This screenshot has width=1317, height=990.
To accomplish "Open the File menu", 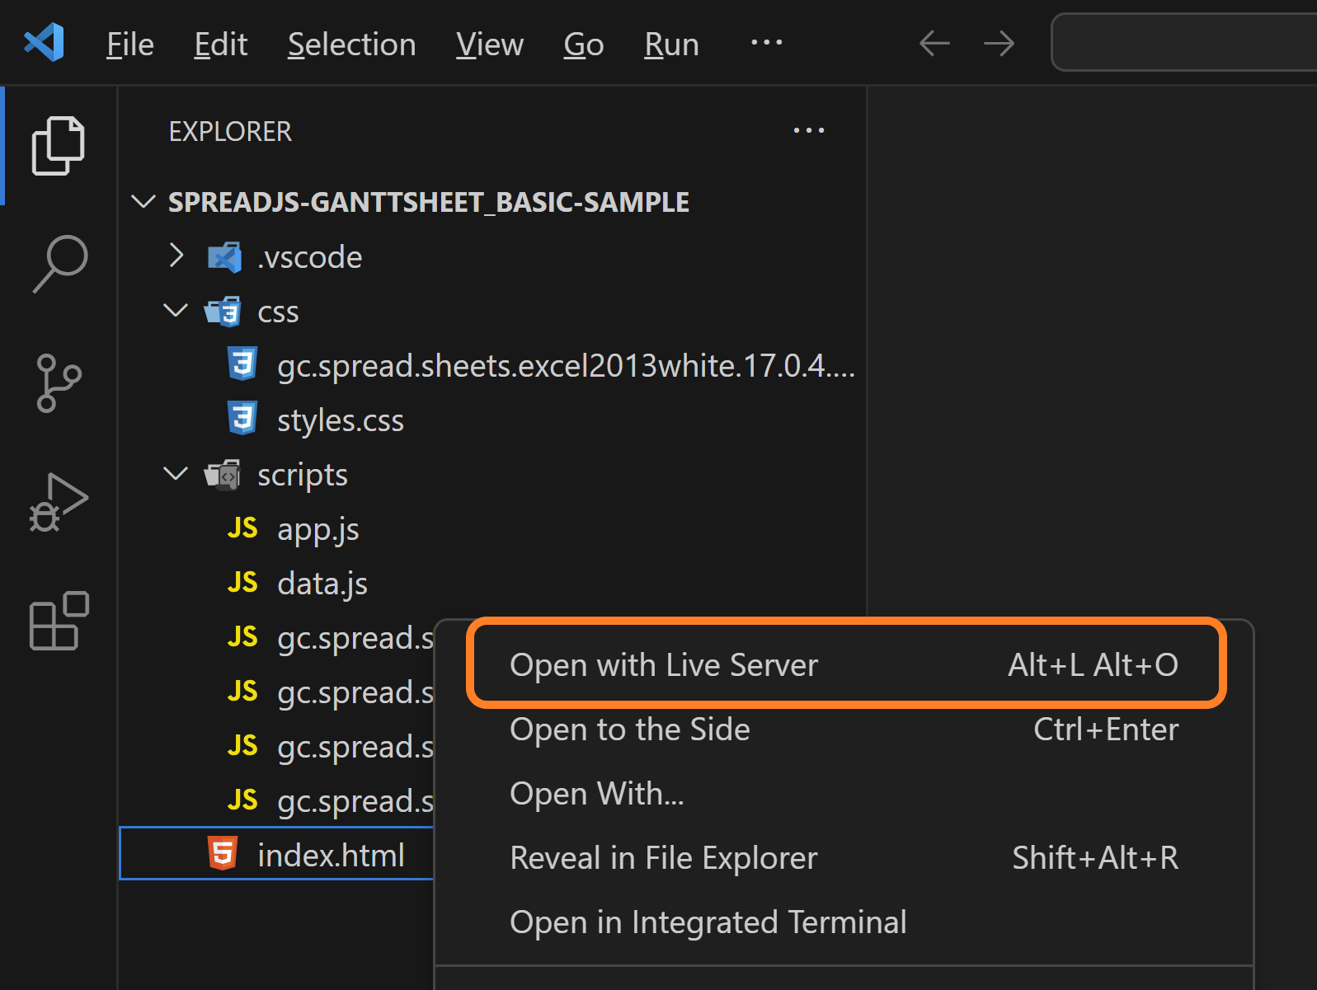I will click(x=130, y=45).
